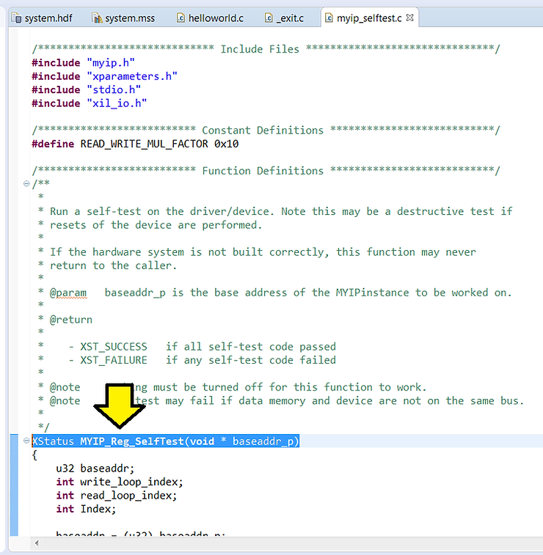The image size is (543, 555).
Task: Close the myip_selftest.c tab
Action: 409,18
